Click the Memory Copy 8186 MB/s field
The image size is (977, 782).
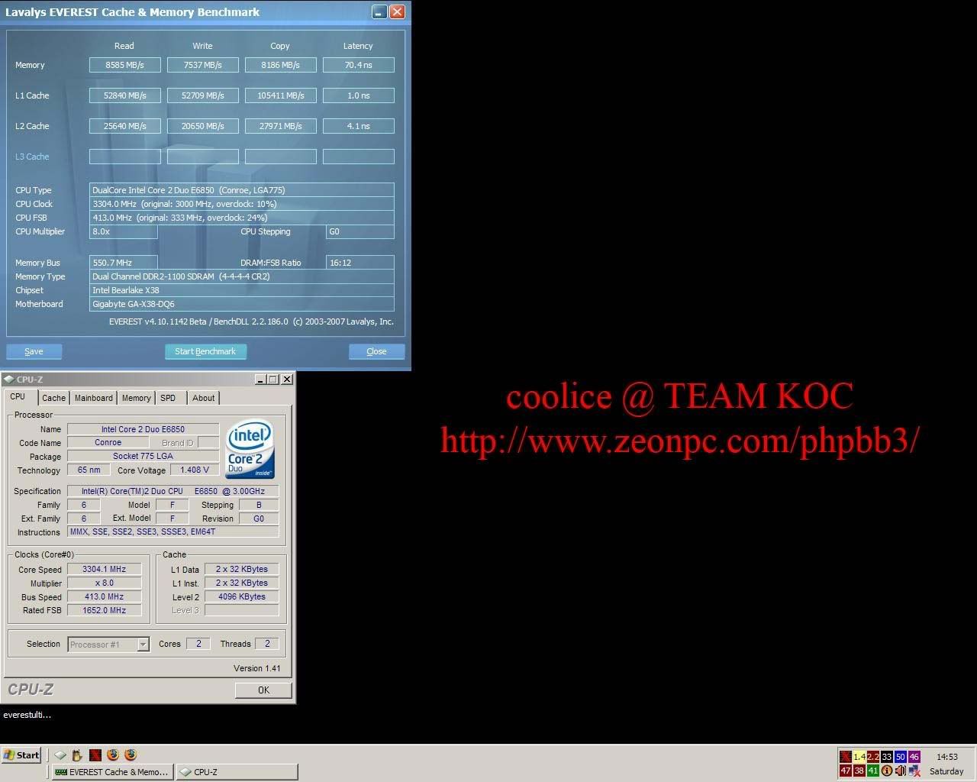click(x=281, y=65)
